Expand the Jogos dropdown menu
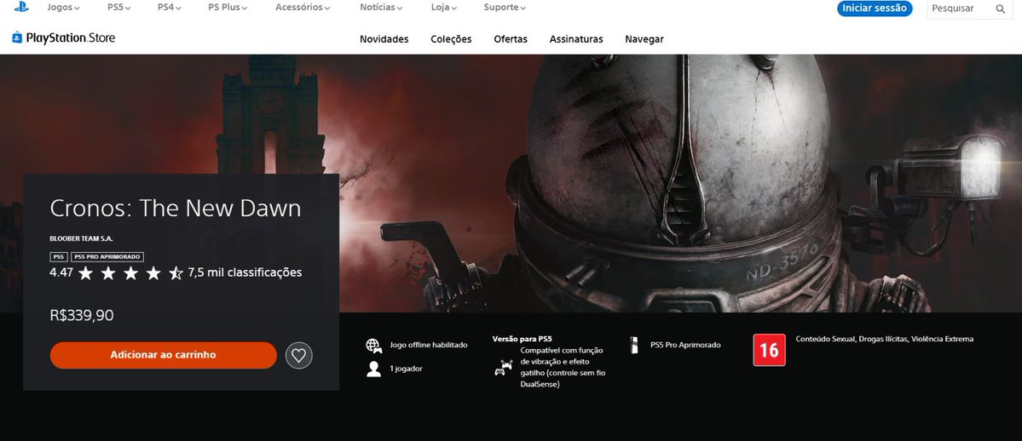This screenshot has height=441, width=1022. [63, 8]
